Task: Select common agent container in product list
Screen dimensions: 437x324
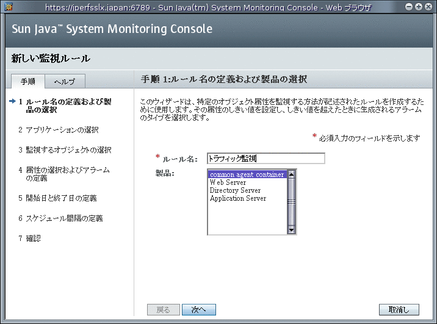Action: 247,175
